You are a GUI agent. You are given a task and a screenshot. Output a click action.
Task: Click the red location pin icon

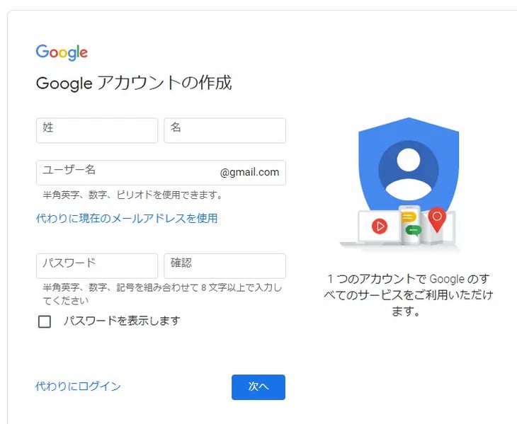438,219
